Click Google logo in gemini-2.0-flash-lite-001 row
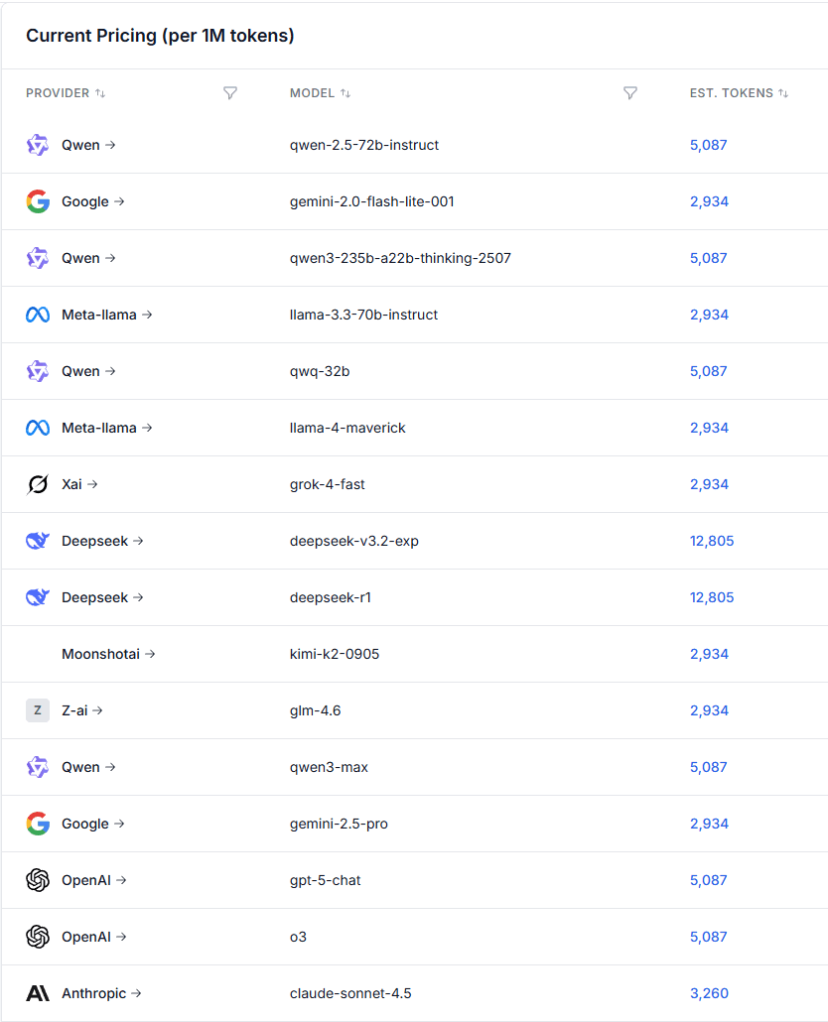The height and width of the screenshot is (1022, 828). (38, 201)
